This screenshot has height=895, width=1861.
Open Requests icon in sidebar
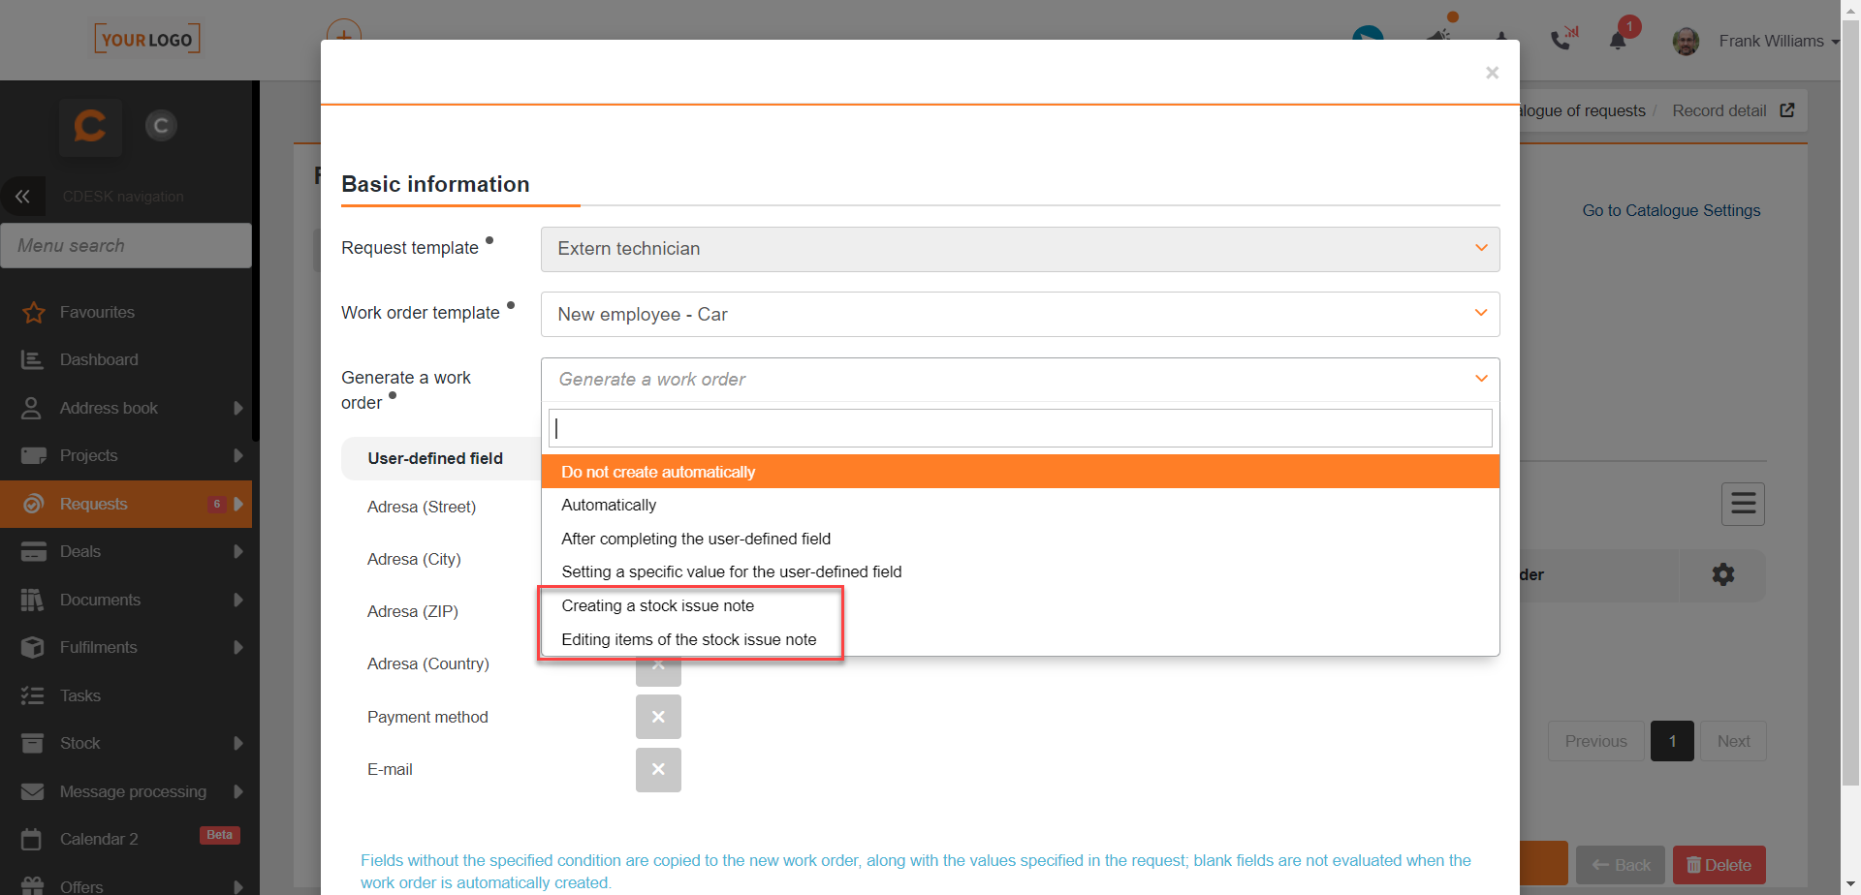33,504
